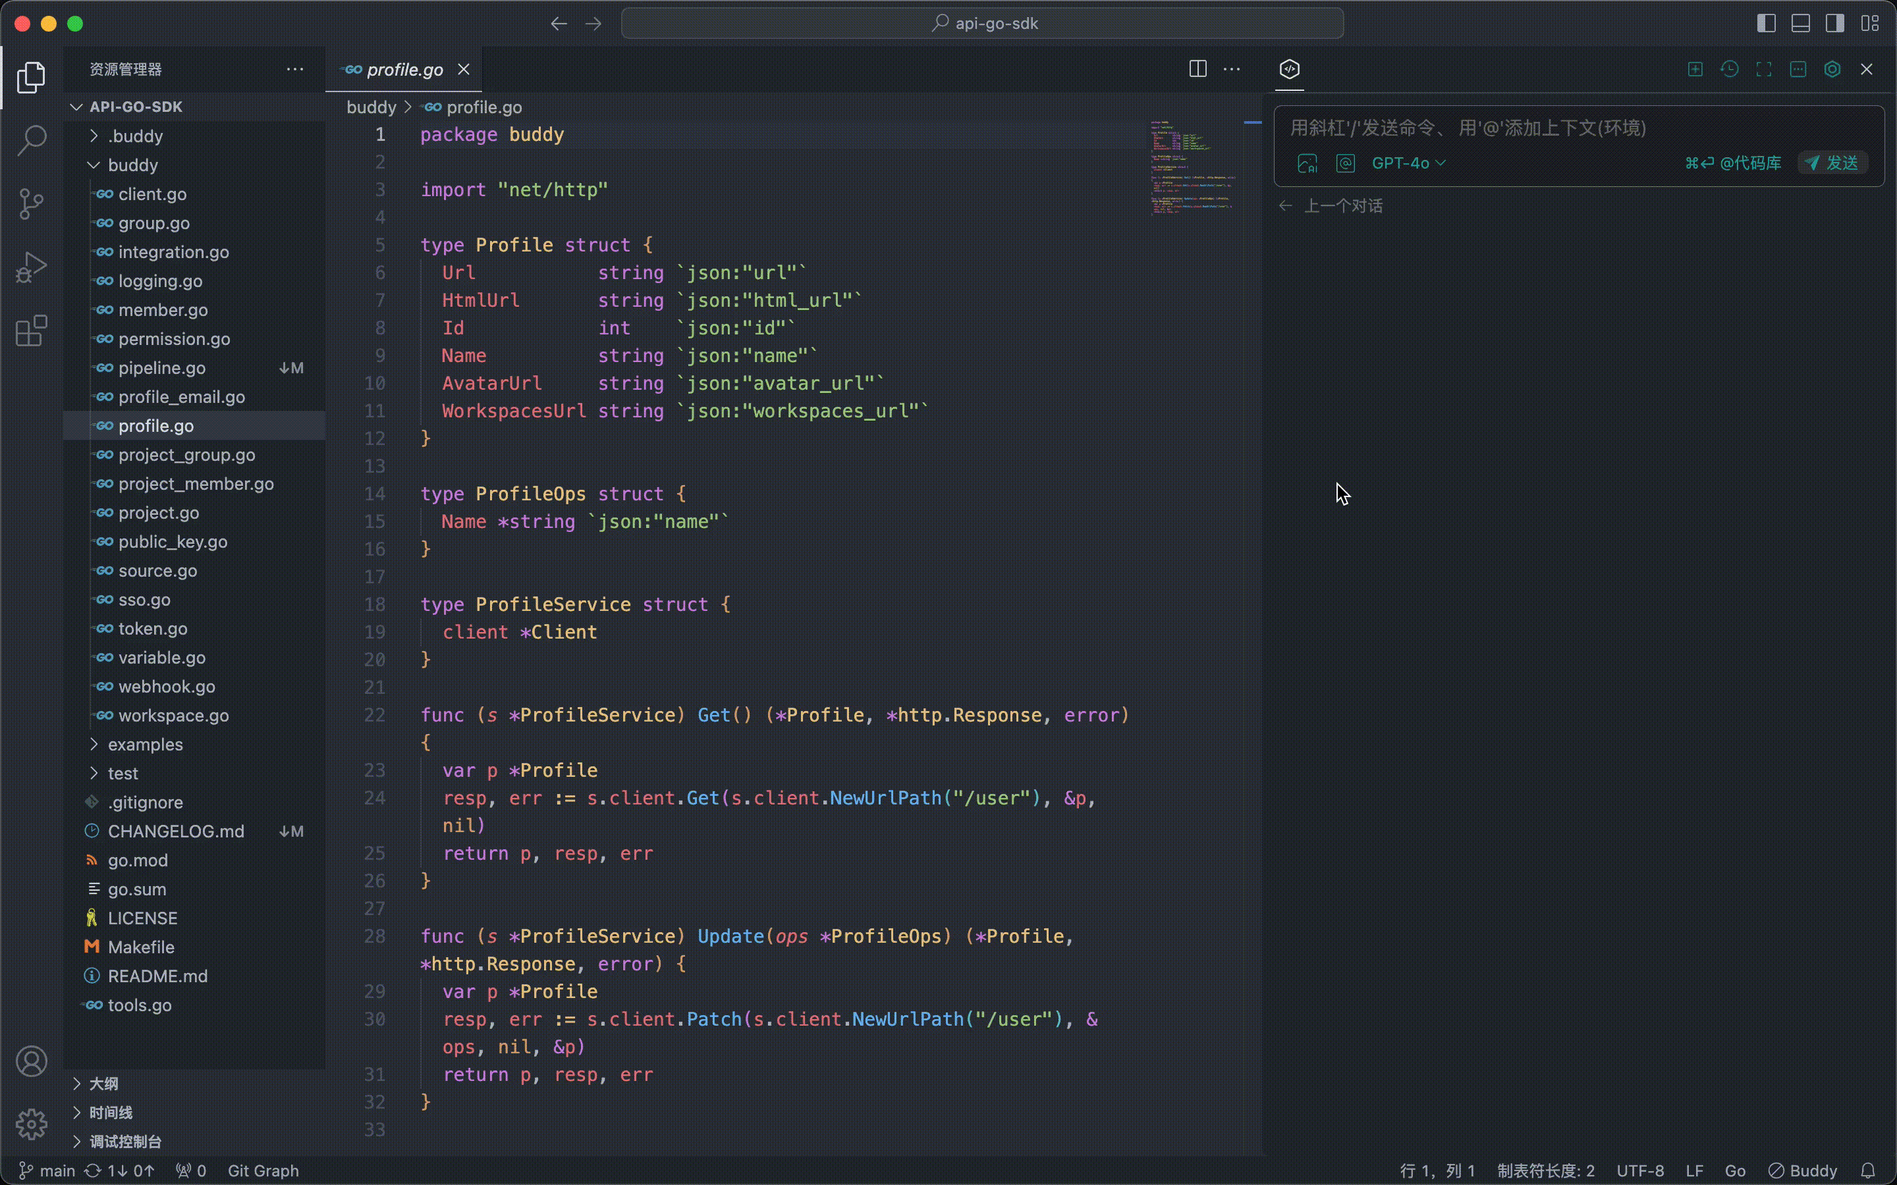Open the Accounts menu icon
Viewport: 1897px width, 1185px height.
(32, 1061)
